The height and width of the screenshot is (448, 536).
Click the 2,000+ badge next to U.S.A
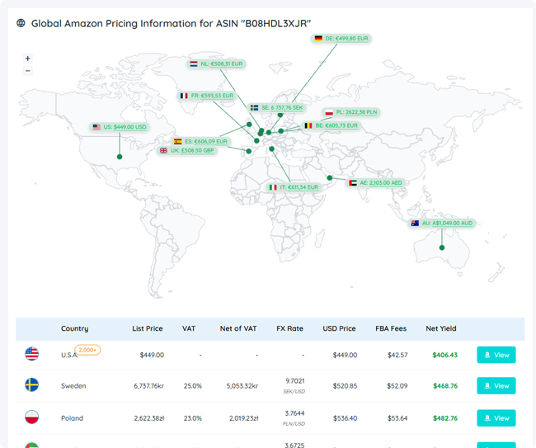[x=87, y=350]
